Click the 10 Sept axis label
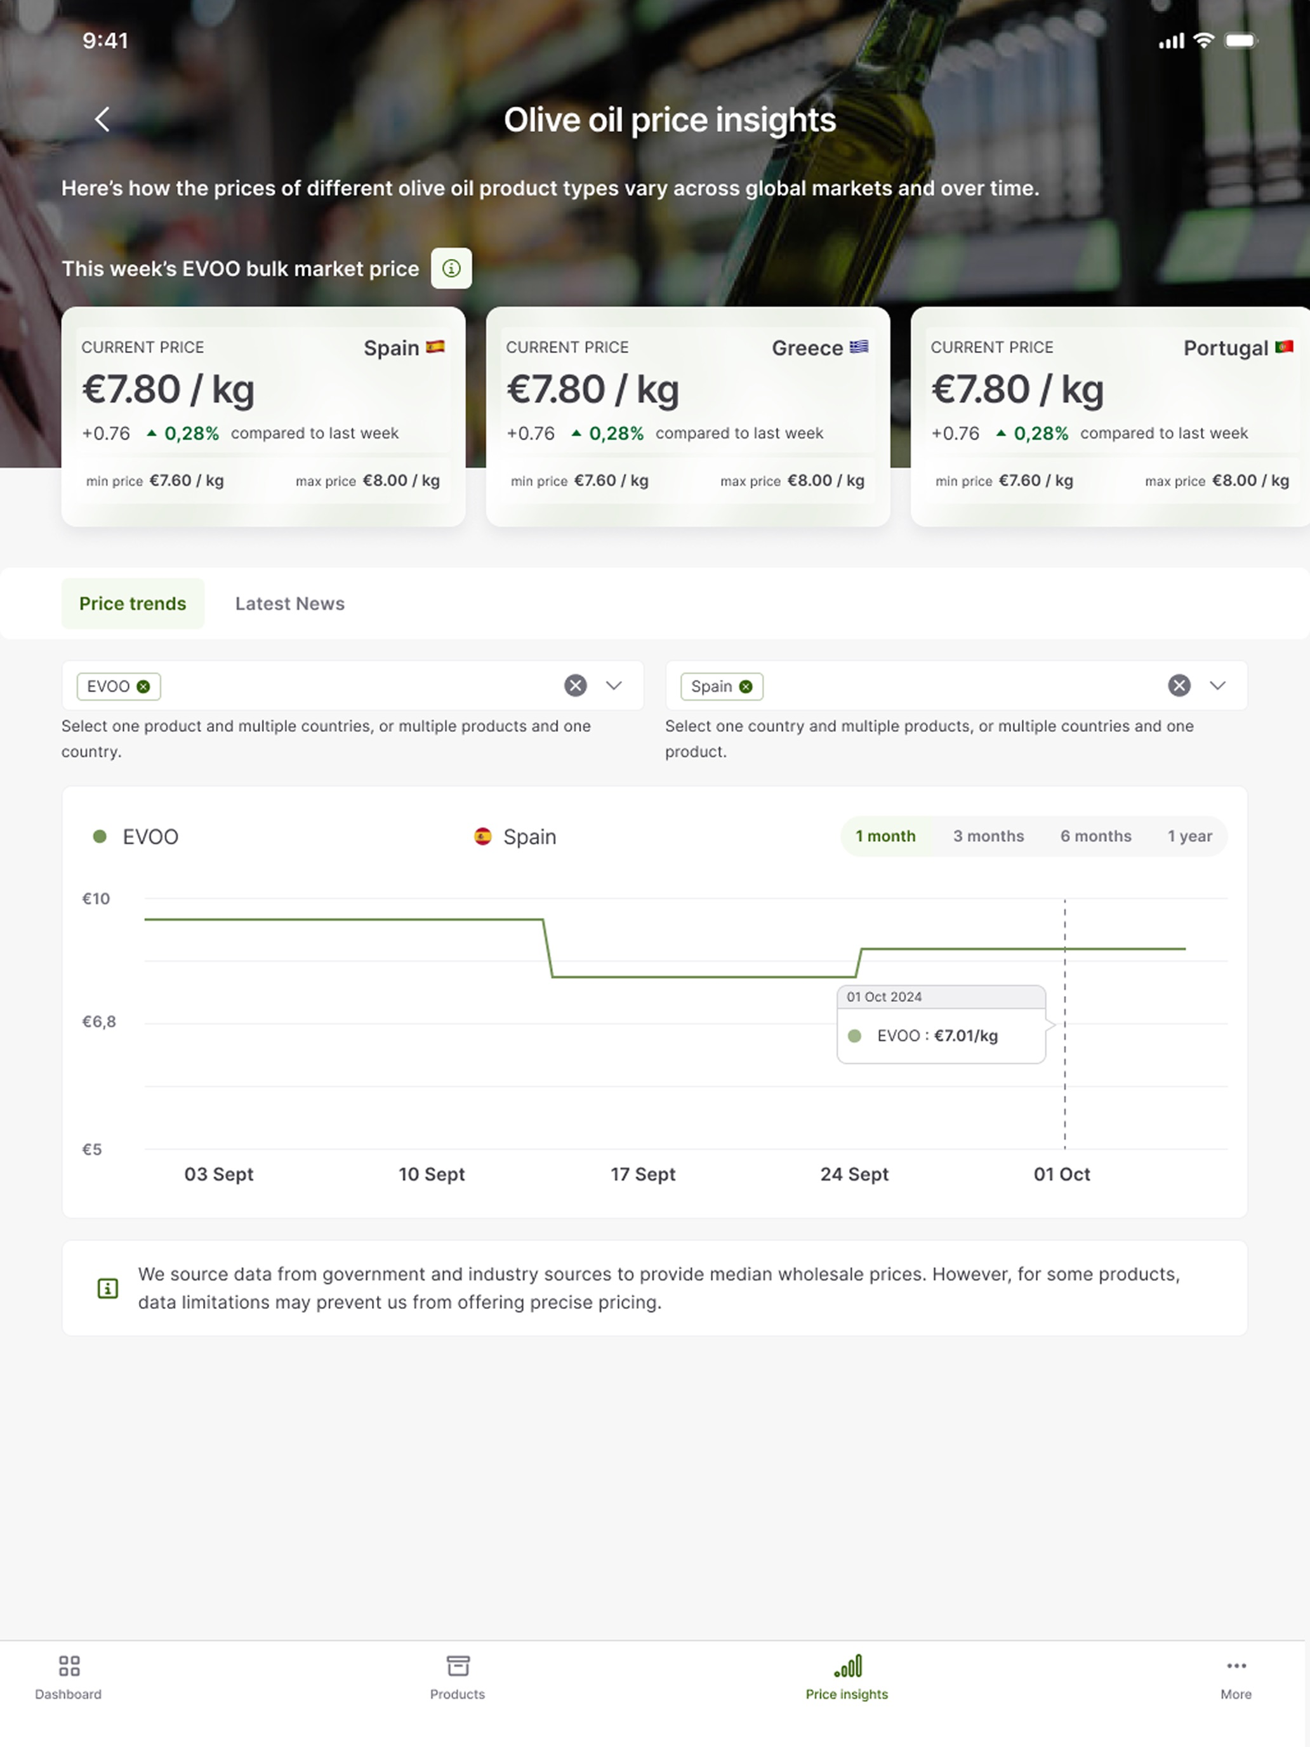 tap(432, 1174)
